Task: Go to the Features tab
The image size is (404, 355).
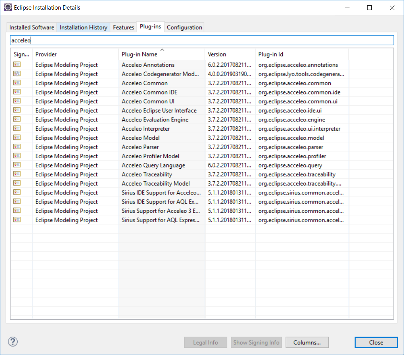Action: [x=124, y=27]
